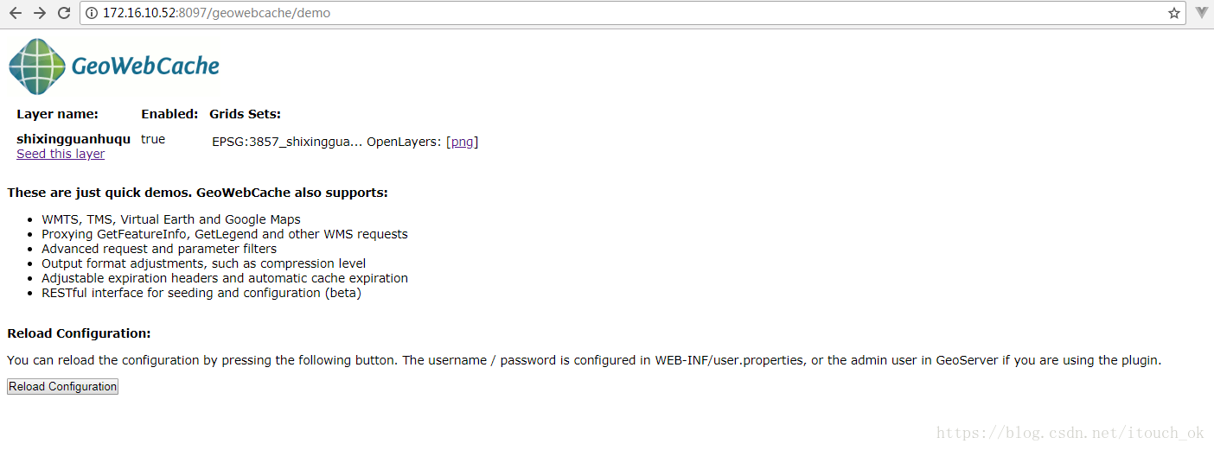
Task: Click the Reload Configuration section heading
Action: point(79,333)
